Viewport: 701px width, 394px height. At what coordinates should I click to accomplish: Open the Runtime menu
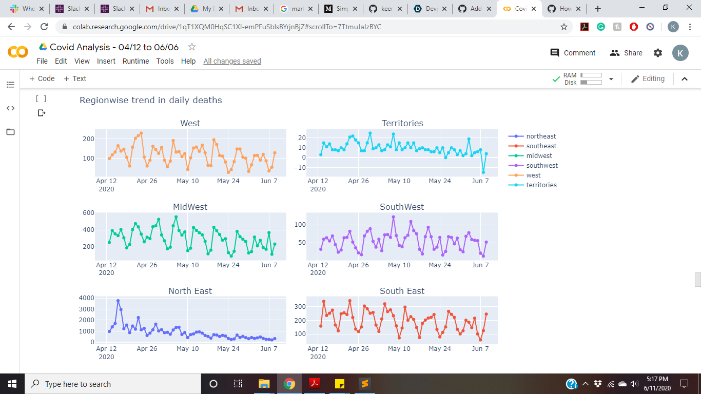pos(135,61)
